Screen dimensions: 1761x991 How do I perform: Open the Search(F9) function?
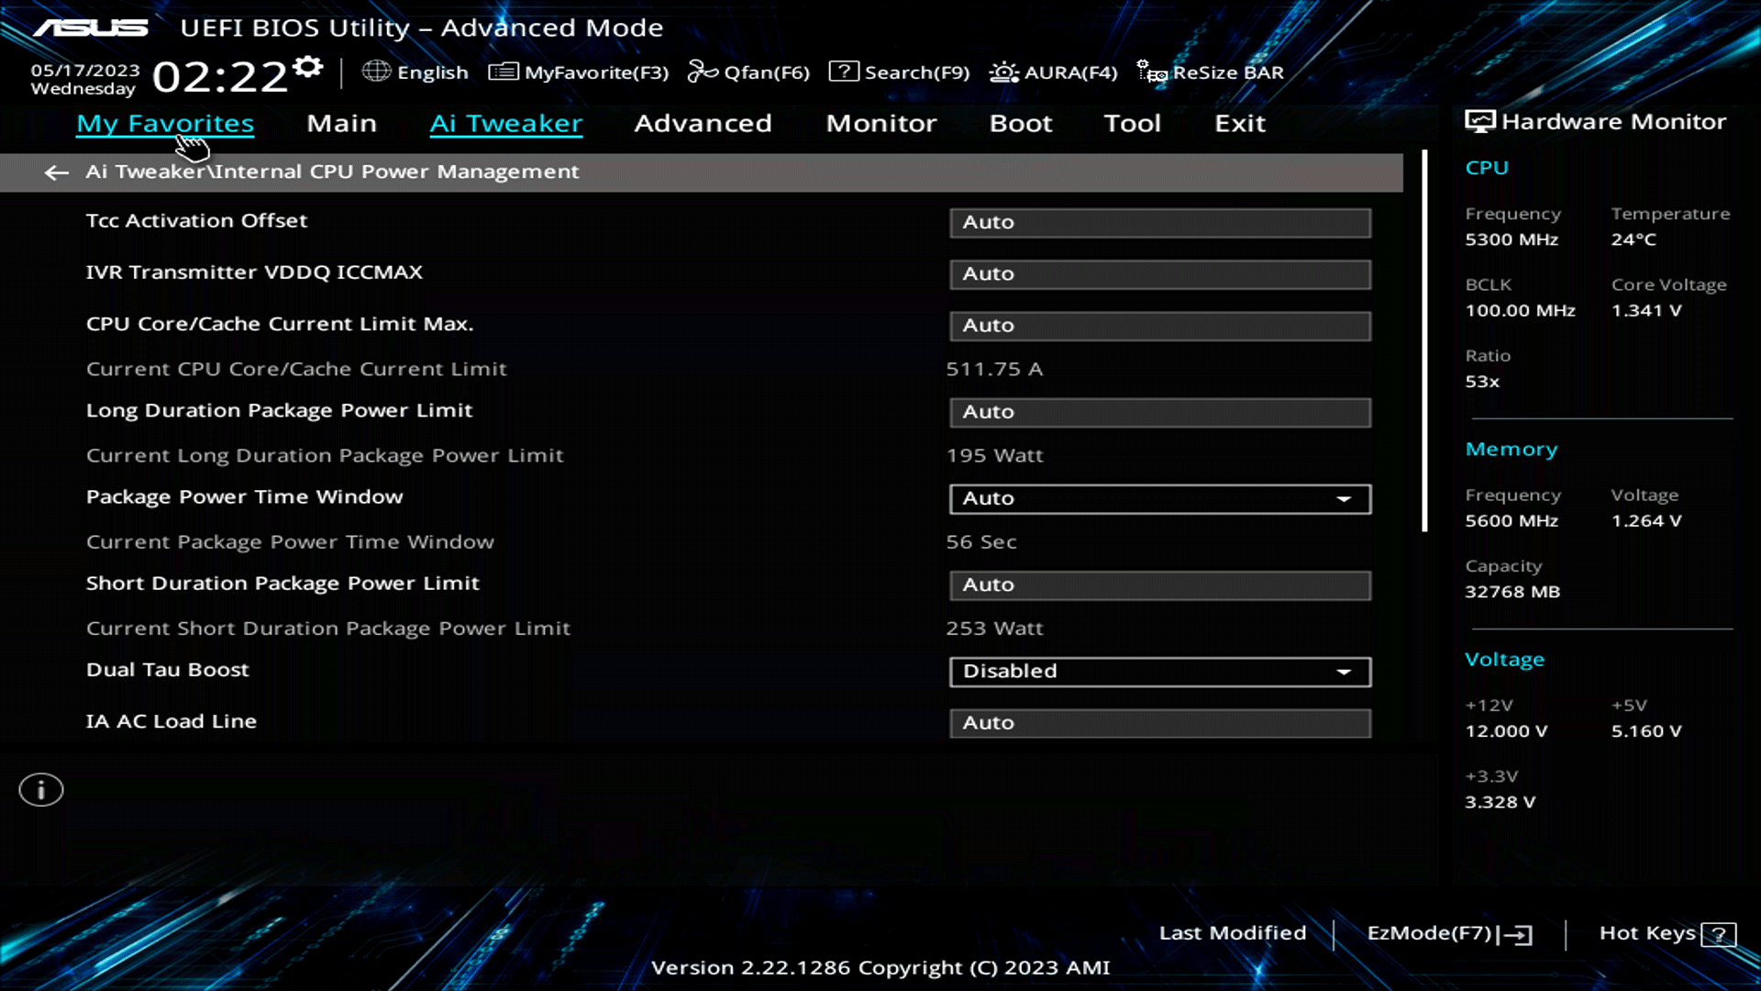899,72
